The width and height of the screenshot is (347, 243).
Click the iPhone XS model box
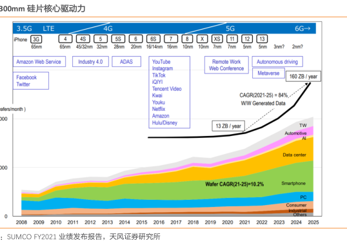pos(217,39)
